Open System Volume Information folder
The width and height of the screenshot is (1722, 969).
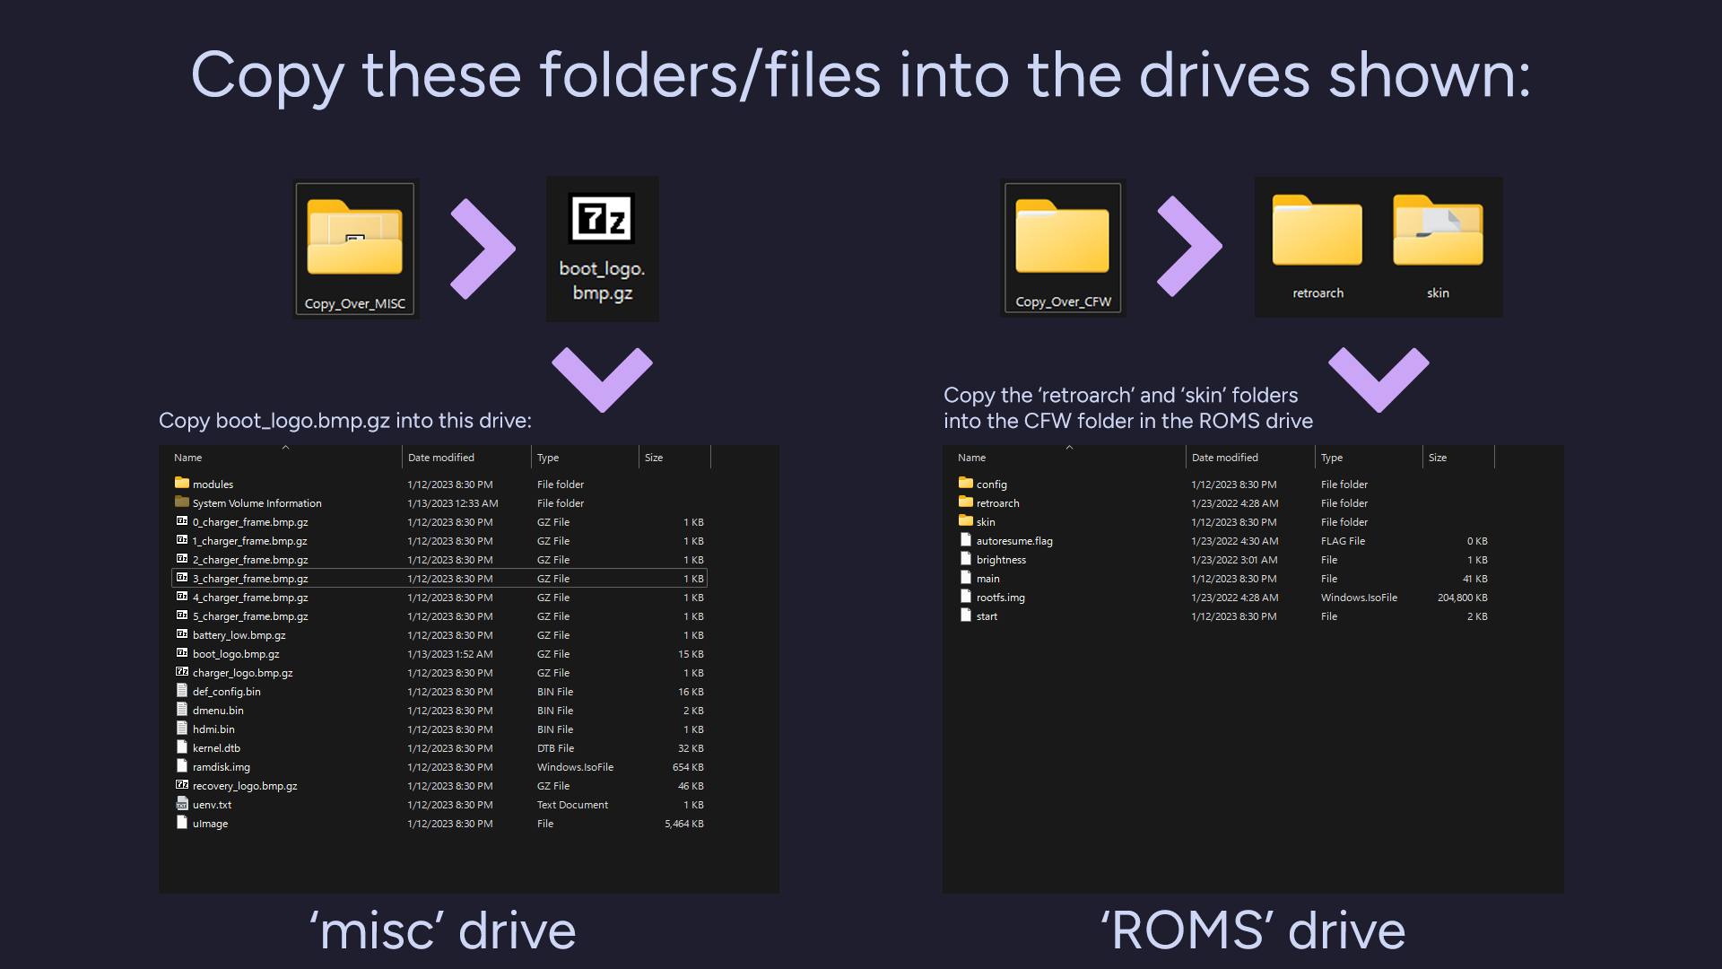[439, 503]
